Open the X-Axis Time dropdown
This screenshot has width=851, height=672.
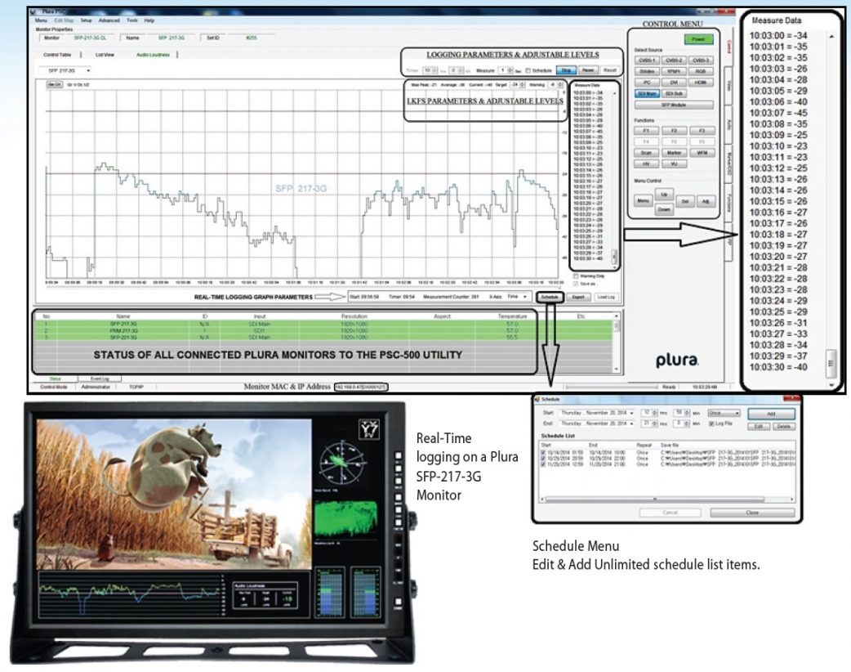point(518,297)
